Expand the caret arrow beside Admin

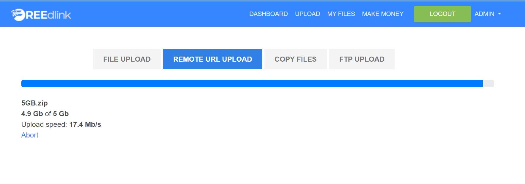coord(499,14)
